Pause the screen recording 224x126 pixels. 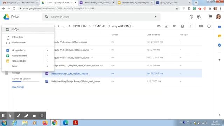coord(3,115)
